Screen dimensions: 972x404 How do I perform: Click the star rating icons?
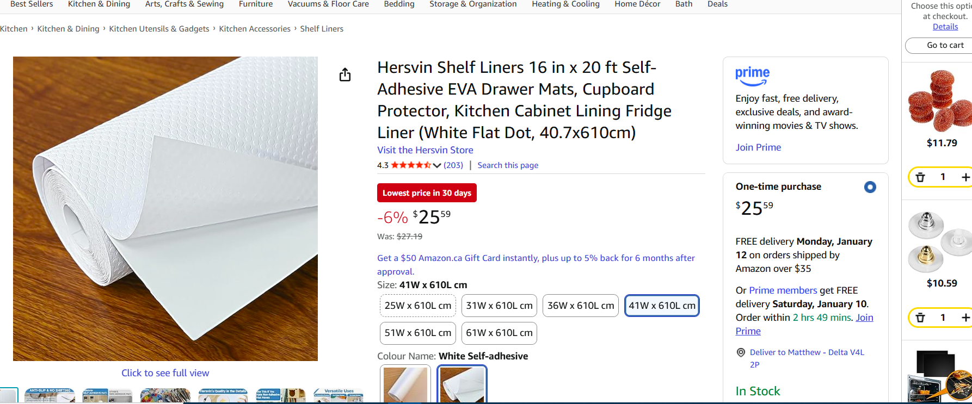(411, 165)
